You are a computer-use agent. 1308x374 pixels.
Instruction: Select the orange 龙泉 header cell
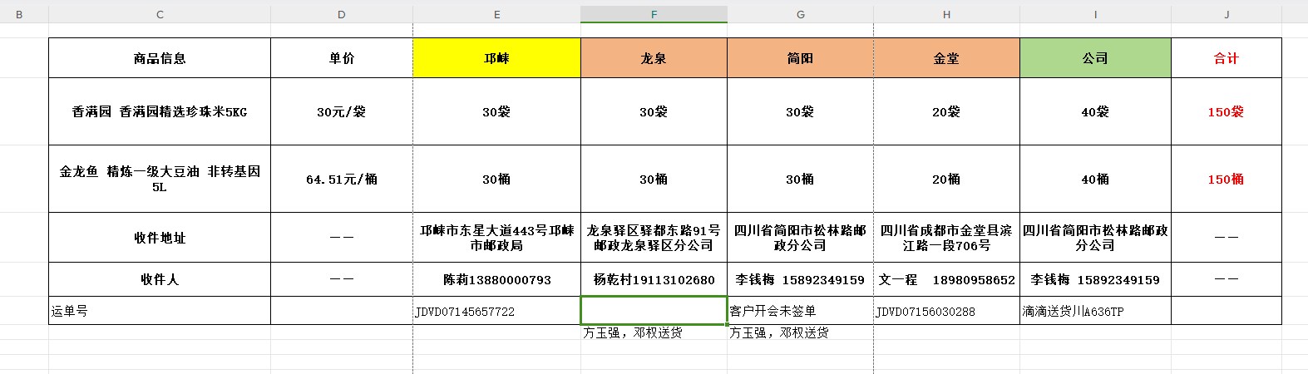pyautogui.click(x=654, y=58)
